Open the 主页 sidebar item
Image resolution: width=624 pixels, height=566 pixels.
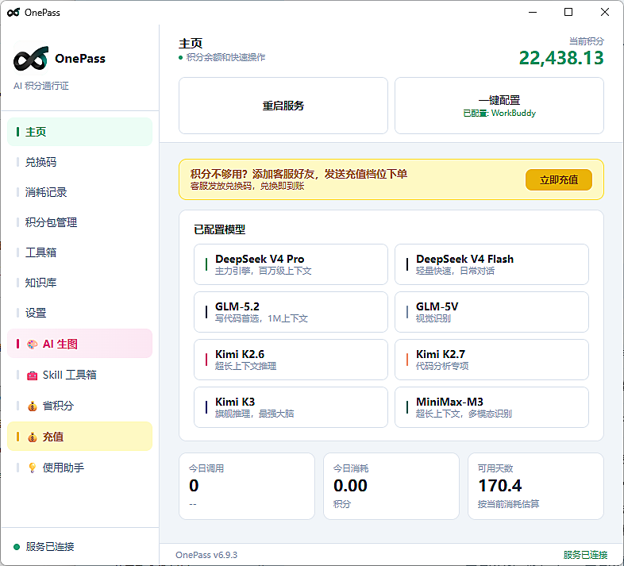tap(79, 132)
